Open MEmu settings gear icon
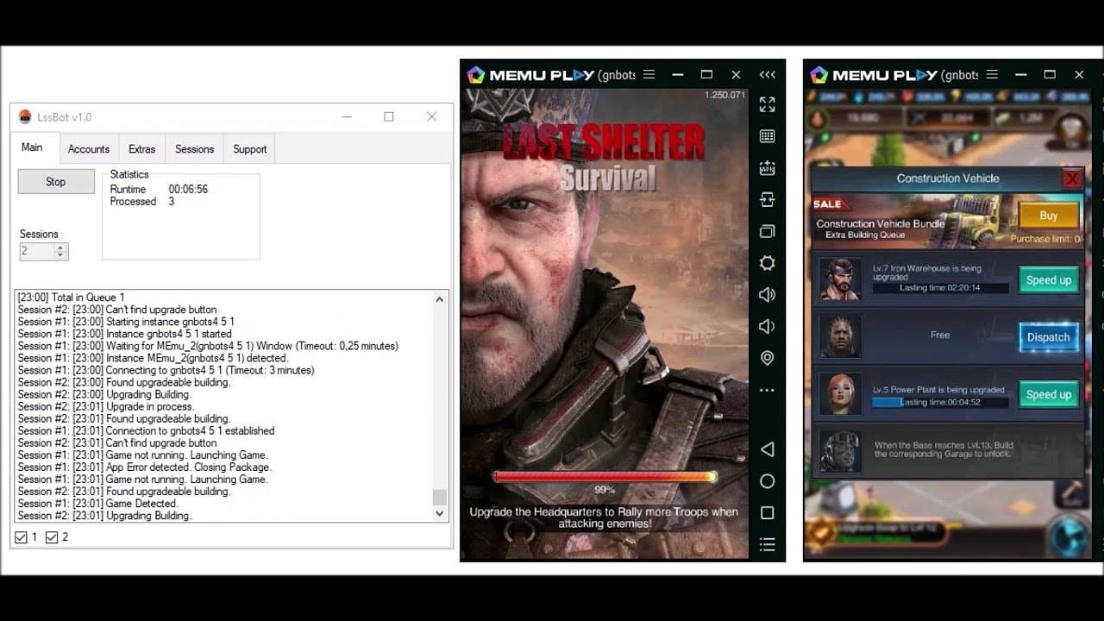Image resolution: width=1104 pixels, height=621 pixels. tap(767, 263)
